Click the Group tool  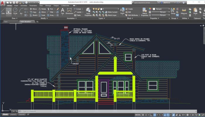(173, 11)
